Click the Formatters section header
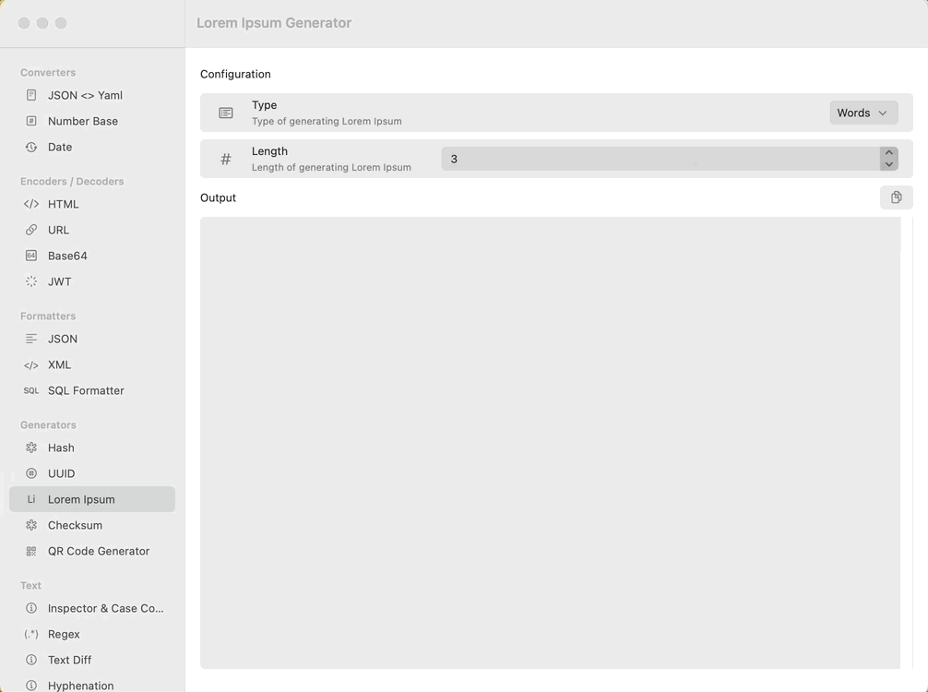Screen dimensions: 928x692 tap(48, 316)
